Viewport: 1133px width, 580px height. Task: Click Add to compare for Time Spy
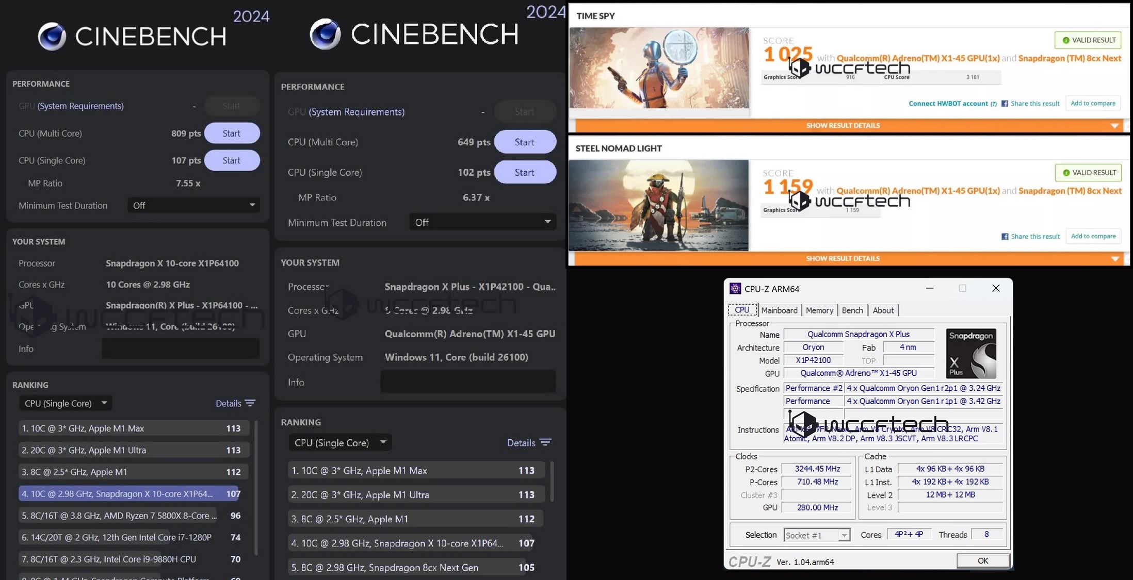(x=1093, y=103)
